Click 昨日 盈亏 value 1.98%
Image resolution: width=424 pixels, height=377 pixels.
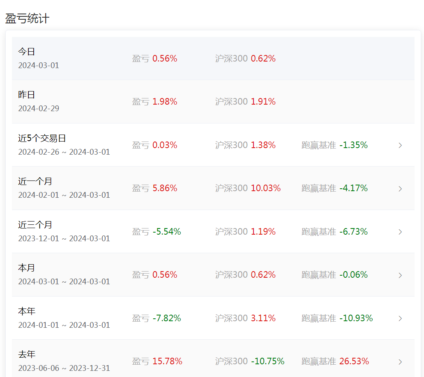165,102
